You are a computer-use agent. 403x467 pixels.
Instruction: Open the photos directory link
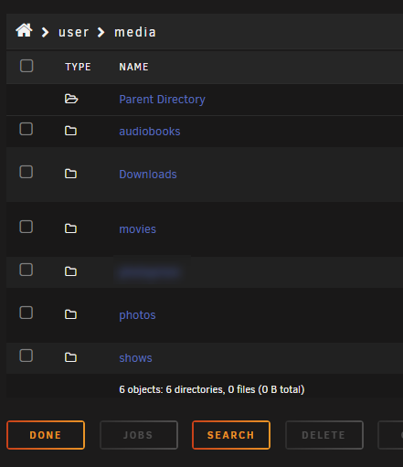(137, 315)
